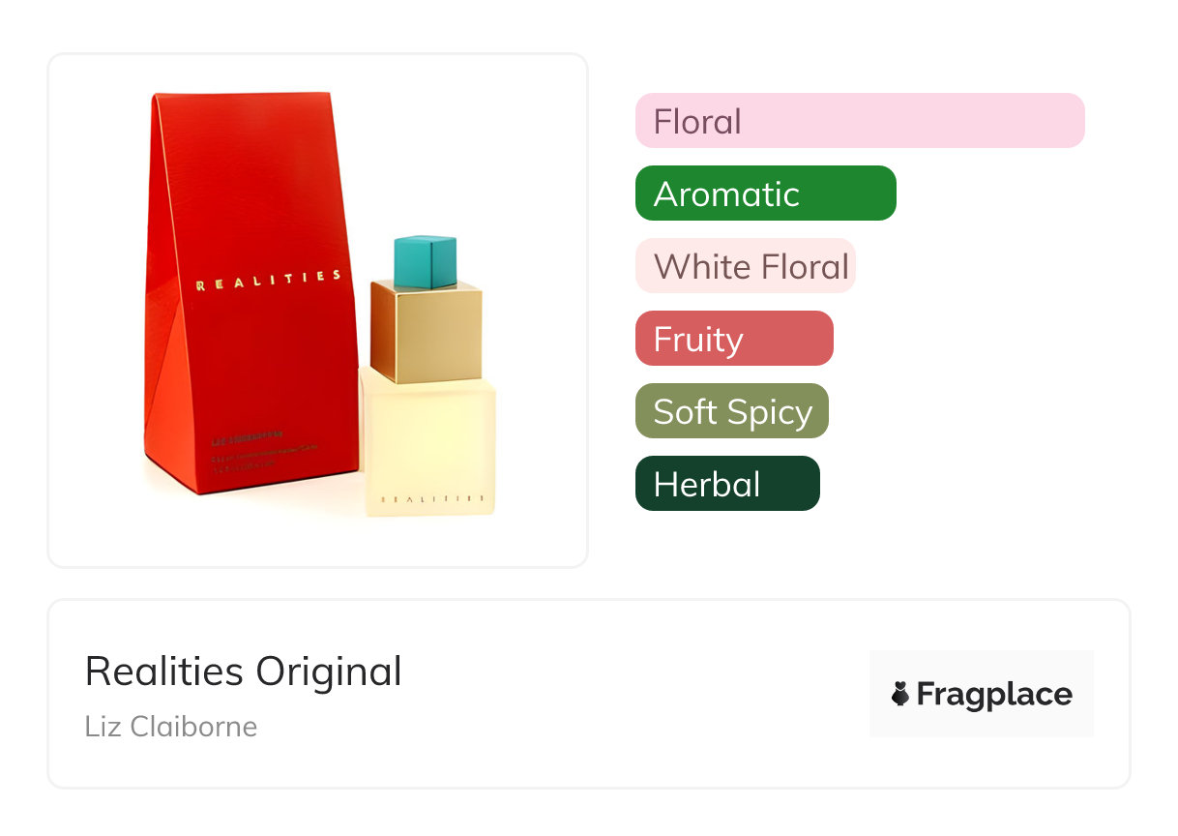
Task: Click the White Floral accord label
Action: pyautogui.click(x=751, y=266)
